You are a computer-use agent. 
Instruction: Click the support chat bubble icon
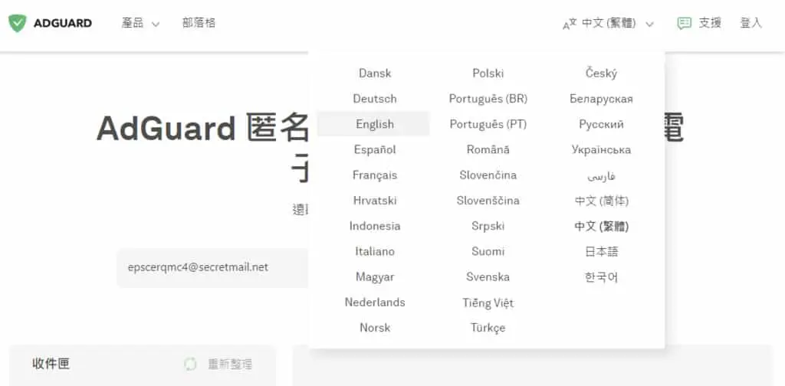tap(685, 23)
